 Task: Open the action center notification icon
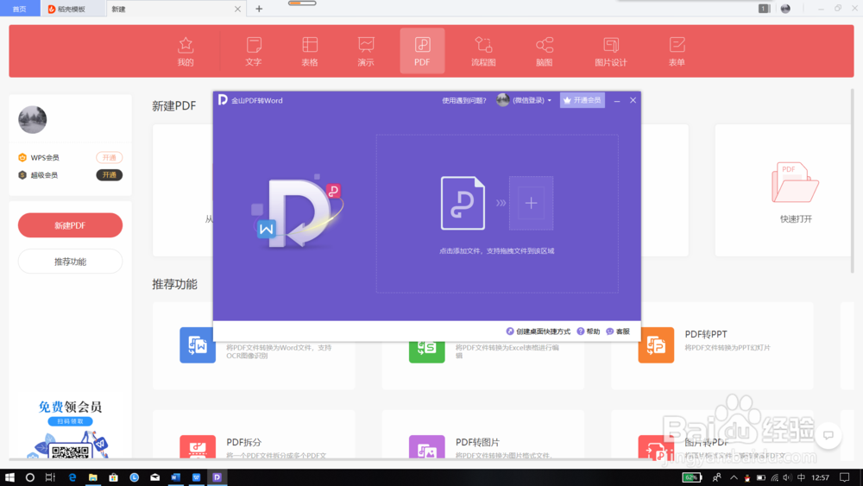(845, 477)
